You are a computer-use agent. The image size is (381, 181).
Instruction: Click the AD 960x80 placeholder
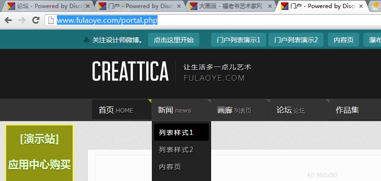(x=322, y=175)
